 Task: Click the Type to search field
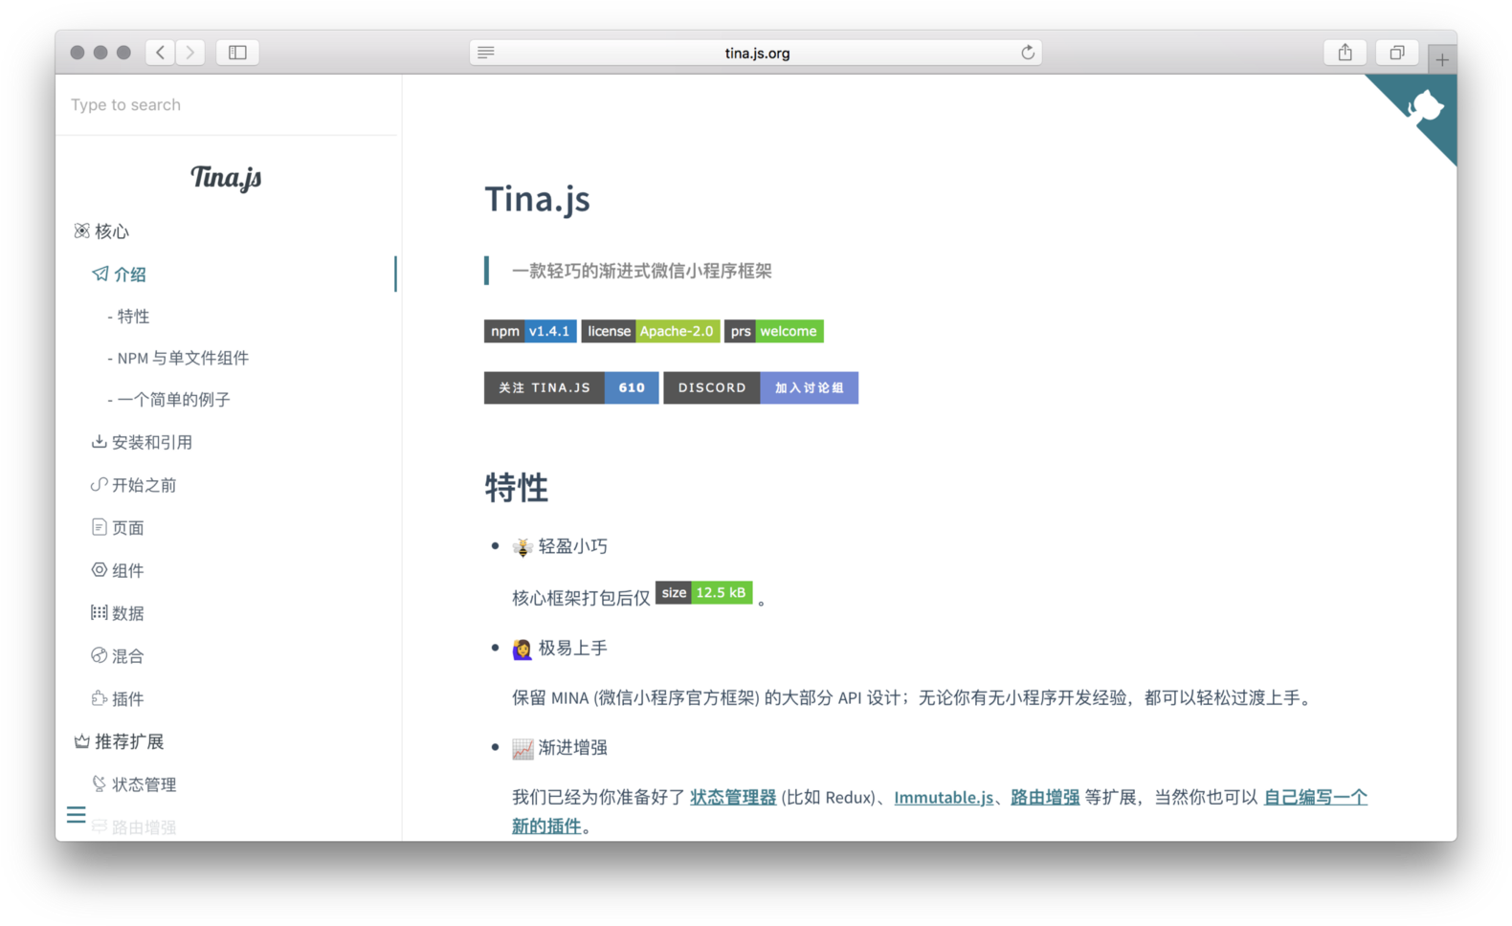pos(228,105)
